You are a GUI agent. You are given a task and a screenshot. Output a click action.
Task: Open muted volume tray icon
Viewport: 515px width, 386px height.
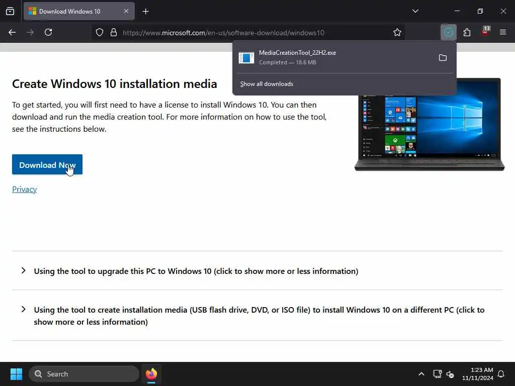pyautogui.click(x=450, y=374)
